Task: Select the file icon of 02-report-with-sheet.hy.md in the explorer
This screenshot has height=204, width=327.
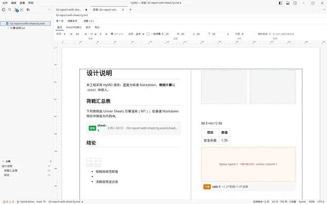Action: 7,24
